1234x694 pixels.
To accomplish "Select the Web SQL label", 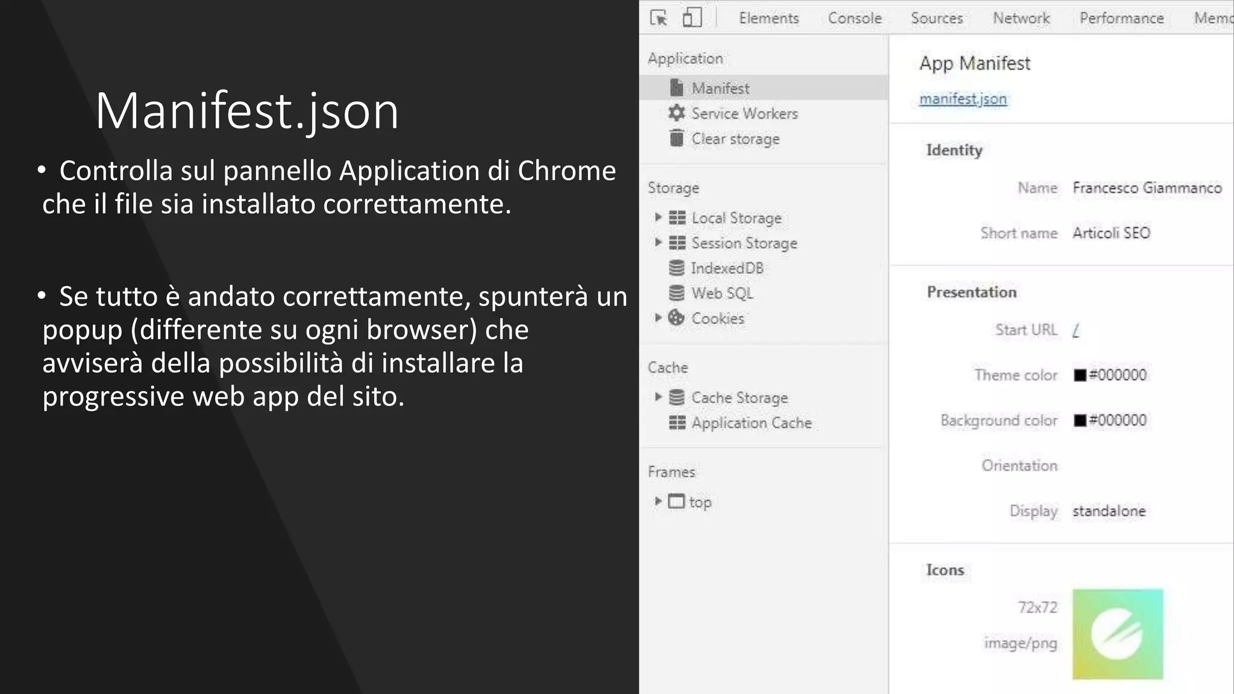I will point(722,294).
